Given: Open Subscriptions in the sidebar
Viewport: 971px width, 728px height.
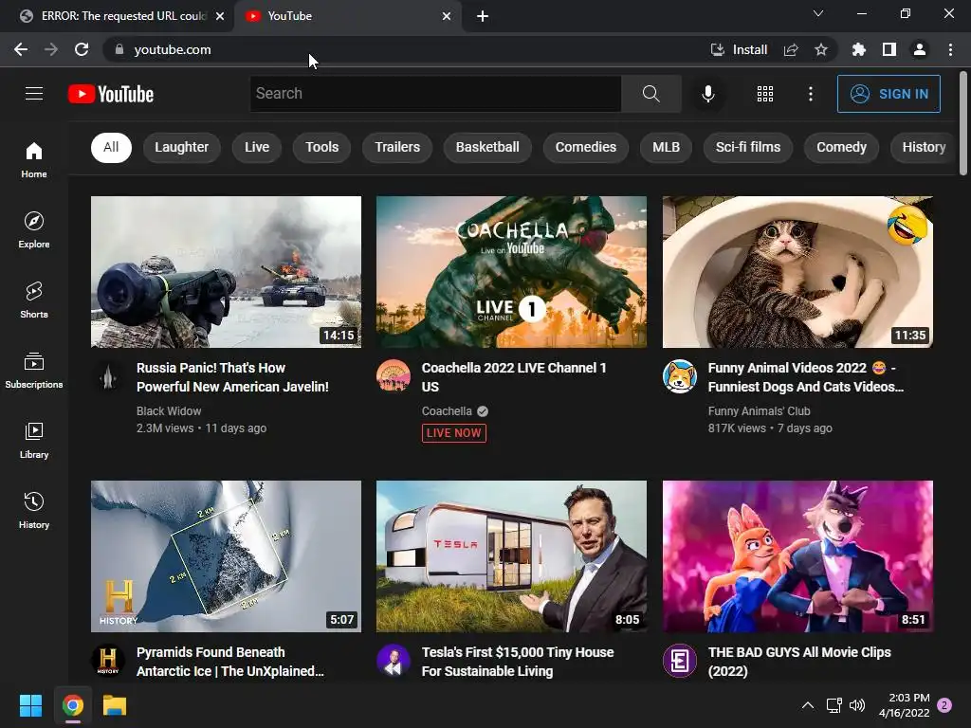Looking at the screenshot, I should 34,370.
